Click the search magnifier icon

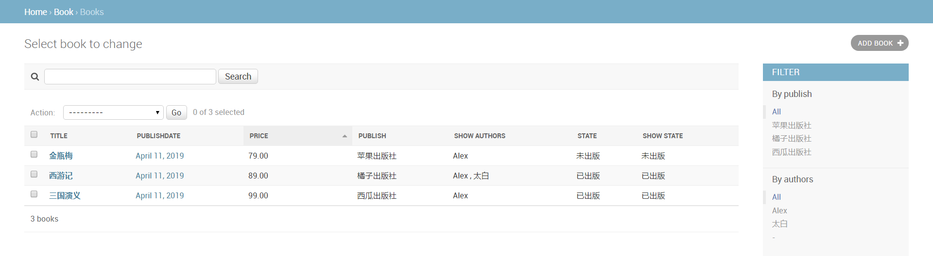click(35, 77)
